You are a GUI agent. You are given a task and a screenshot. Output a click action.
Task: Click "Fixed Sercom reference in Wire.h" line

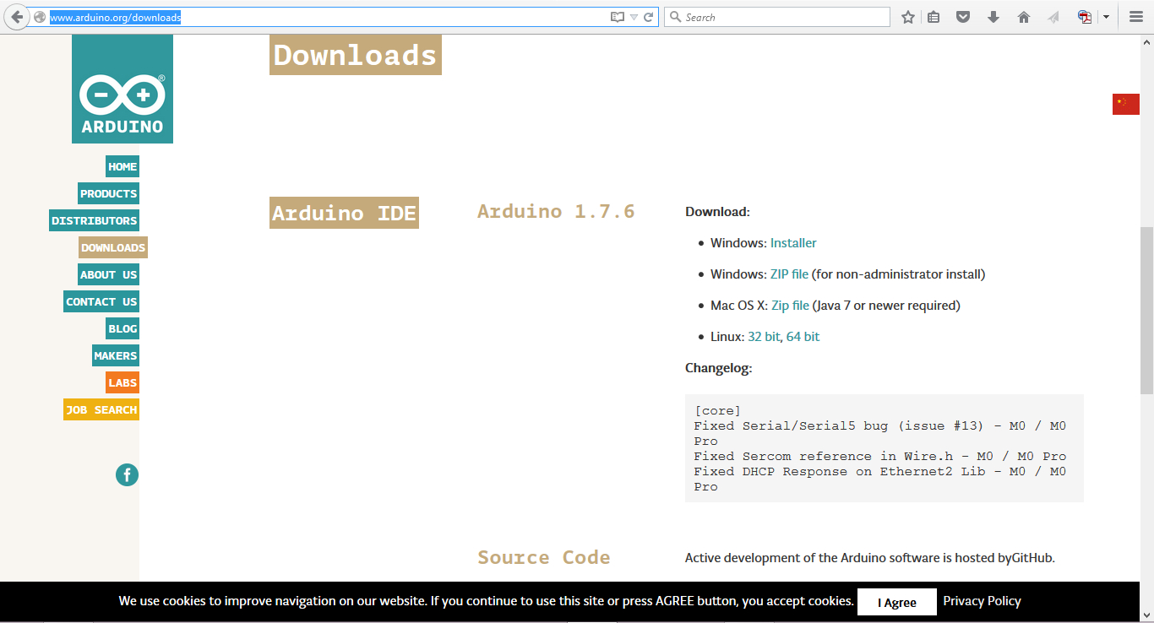pyautogui.click(x=880, y=457)
